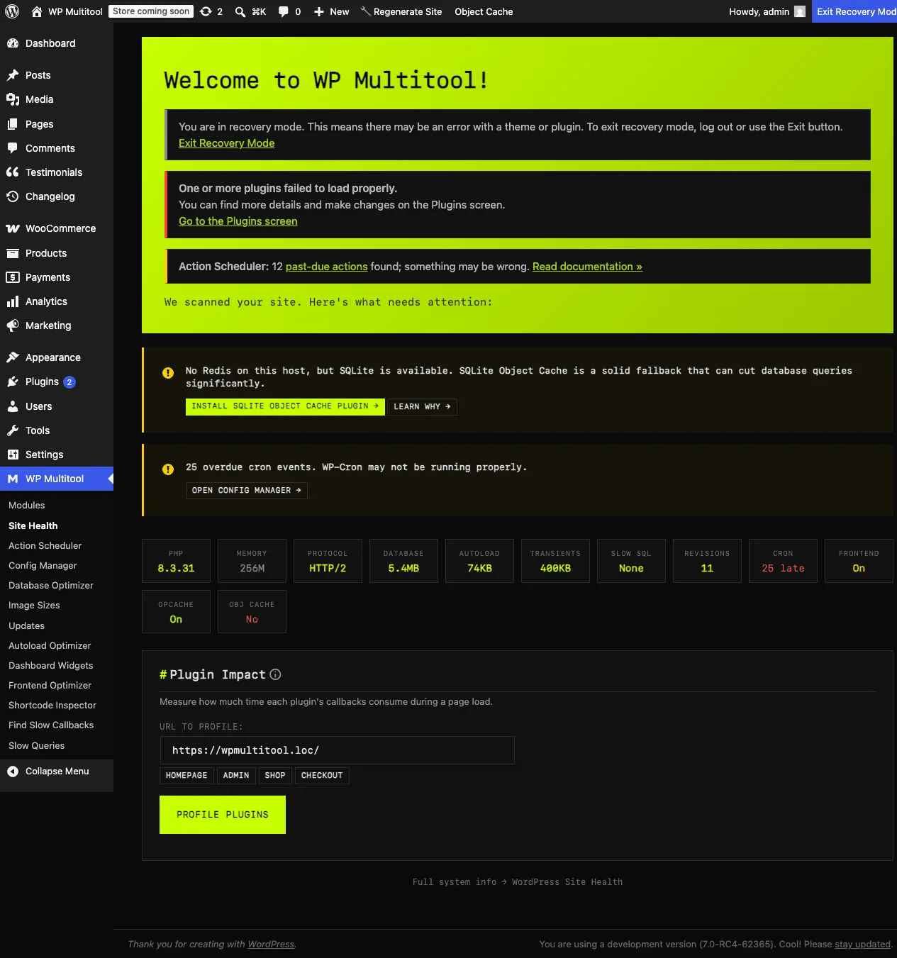This screenshot has height=958, width=897.
Task: Follow the stay updated footer link
Action: (862, 945)
